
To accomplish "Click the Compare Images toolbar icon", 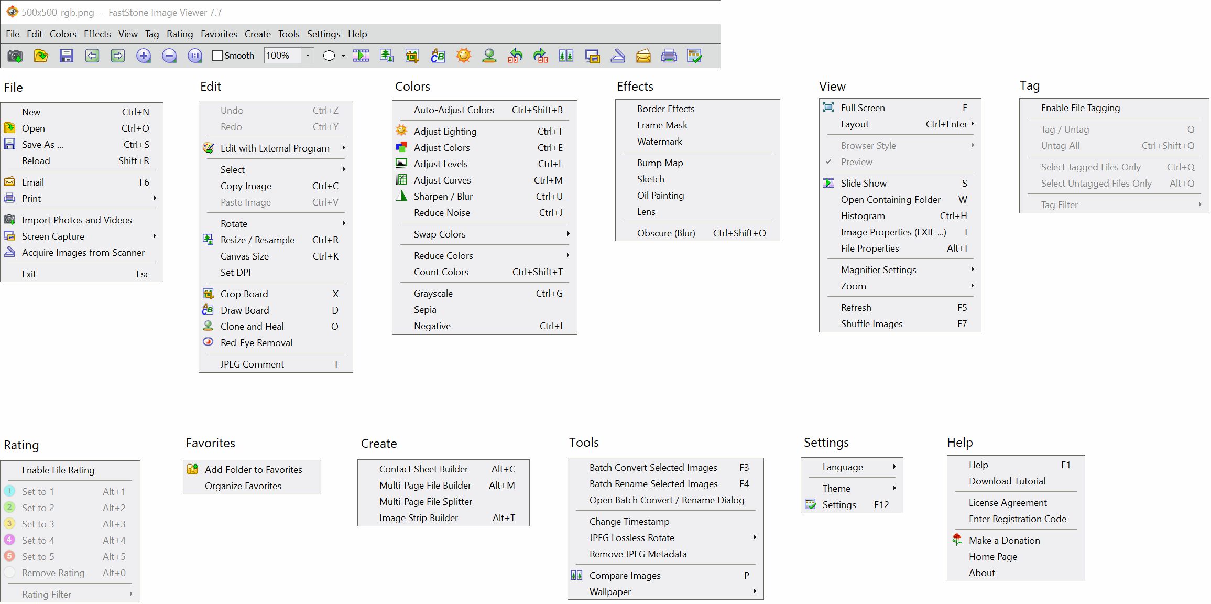I will (566, 56).
